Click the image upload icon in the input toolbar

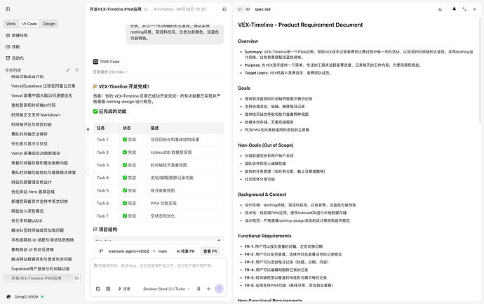click(x=108, y=289)
